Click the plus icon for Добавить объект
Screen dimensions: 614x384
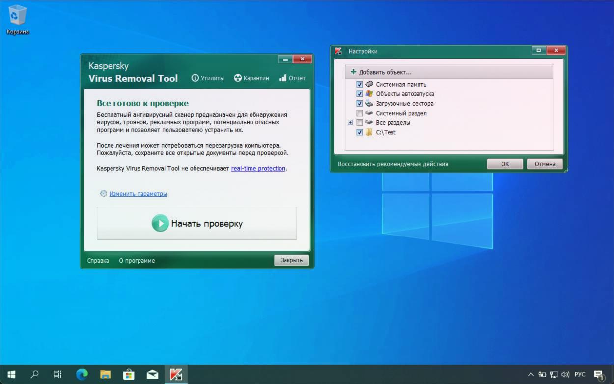click(353, 72)
